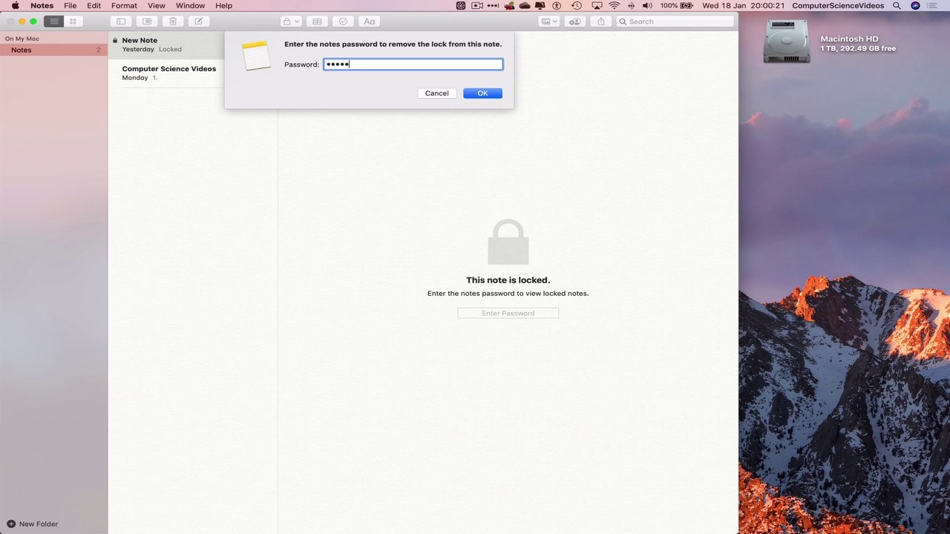The height and width of the screenshot is (534, 950).
Task: Open the View menu
Action: pyautogui.click(x=156, y=5)
